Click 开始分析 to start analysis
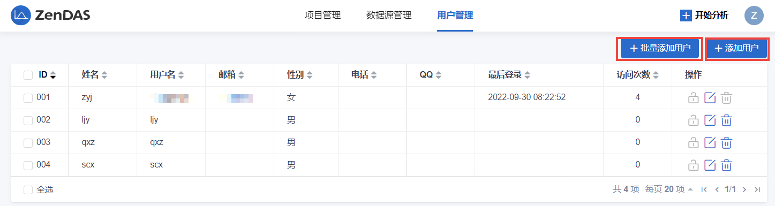 tap(704, 16)
